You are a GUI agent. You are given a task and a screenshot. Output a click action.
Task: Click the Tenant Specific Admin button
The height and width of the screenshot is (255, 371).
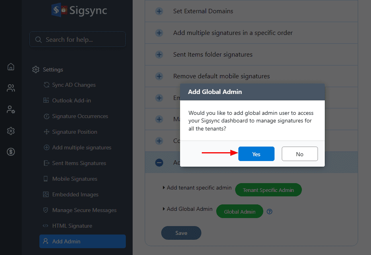pos(268,190)
